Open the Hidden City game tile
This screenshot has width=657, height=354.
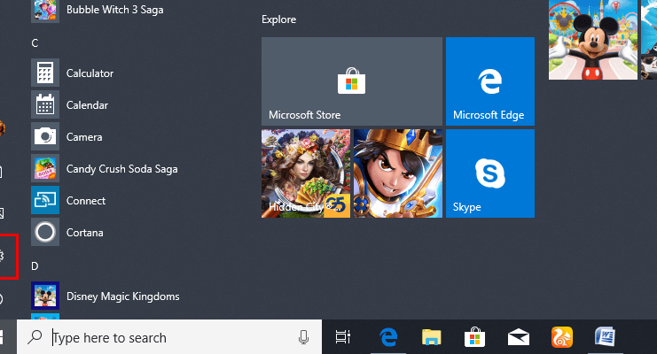[x=306, y=173]
